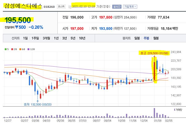Click the -0.26% change percentage

pyautogui.click(x=36, y=27)
